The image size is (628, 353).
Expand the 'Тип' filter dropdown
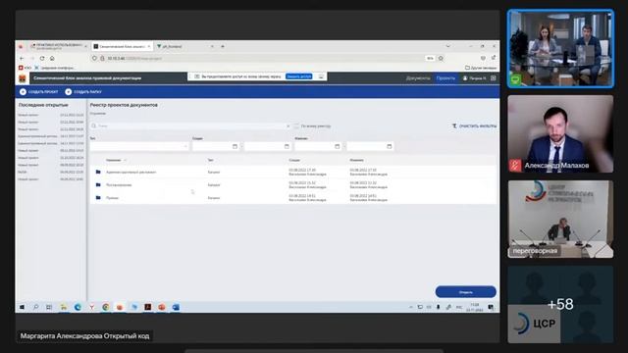185,146
